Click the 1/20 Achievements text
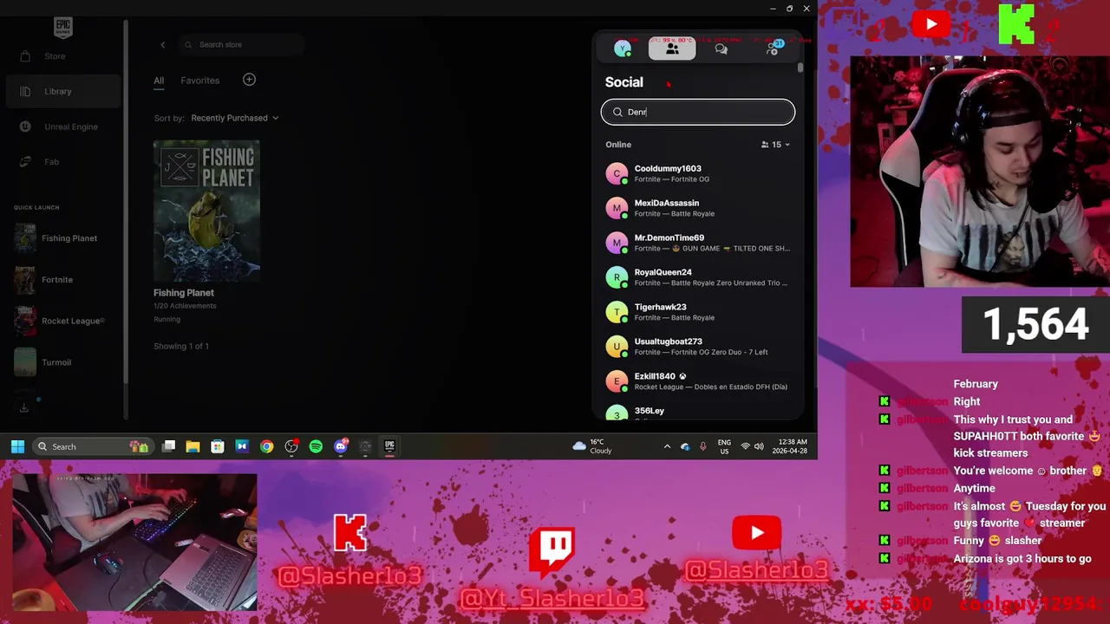1110x624 pixels. tap(185, 306)
